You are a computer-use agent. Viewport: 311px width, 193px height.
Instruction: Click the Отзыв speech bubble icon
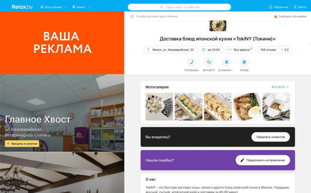[244, 62]
